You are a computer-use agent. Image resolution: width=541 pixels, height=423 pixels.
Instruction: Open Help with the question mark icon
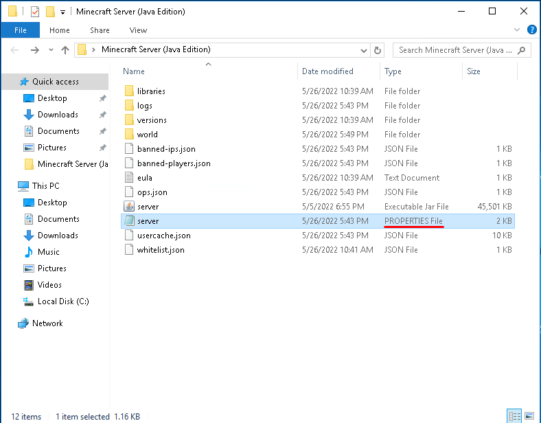pos(531,30)
